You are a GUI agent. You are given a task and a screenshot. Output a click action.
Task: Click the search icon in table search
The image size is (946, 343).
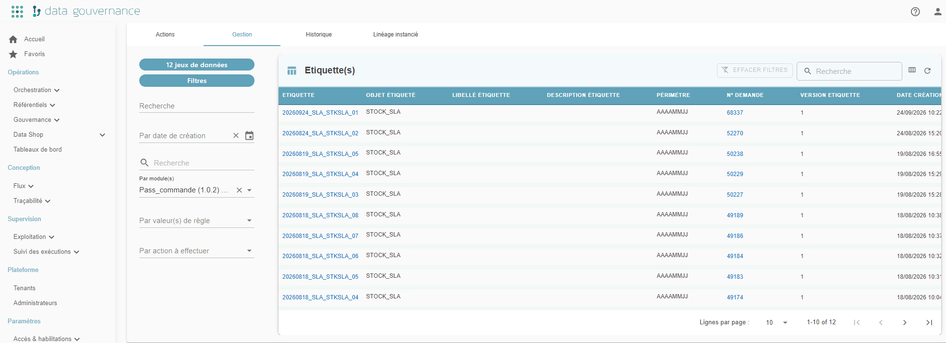808,71
